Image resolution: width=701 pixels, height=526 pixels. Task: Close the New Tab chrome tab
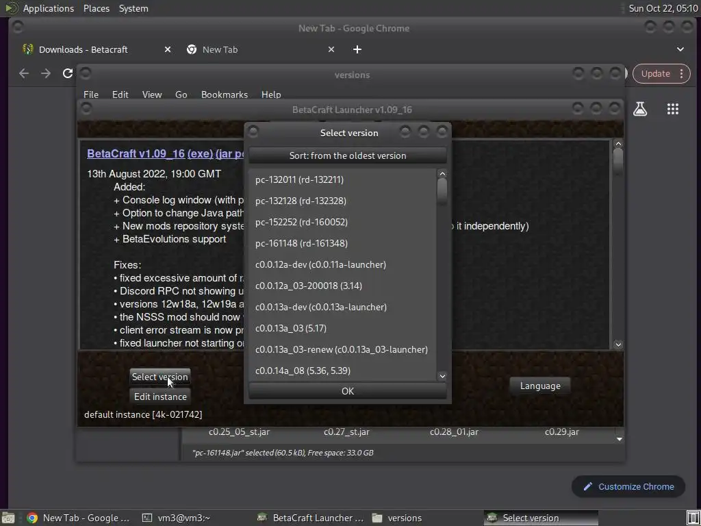(331, 49)
